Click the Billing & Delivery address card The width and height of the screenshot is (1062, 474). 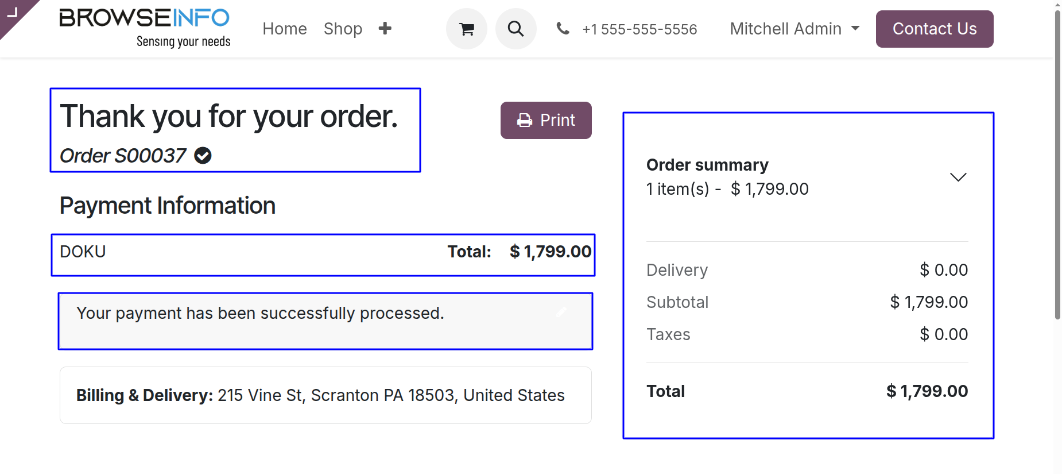[325, 395]
